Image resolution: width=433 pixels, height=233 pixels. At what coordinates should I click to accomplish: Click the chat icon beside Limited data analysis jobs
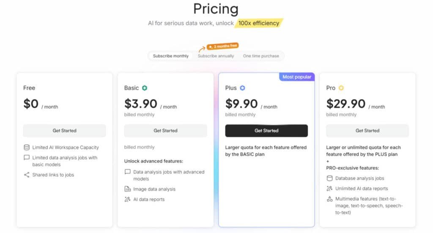(x=27, y=158)
